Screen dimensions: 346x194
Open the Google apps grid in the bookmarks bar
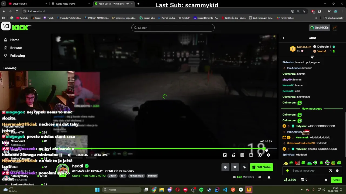click(4, 18)
